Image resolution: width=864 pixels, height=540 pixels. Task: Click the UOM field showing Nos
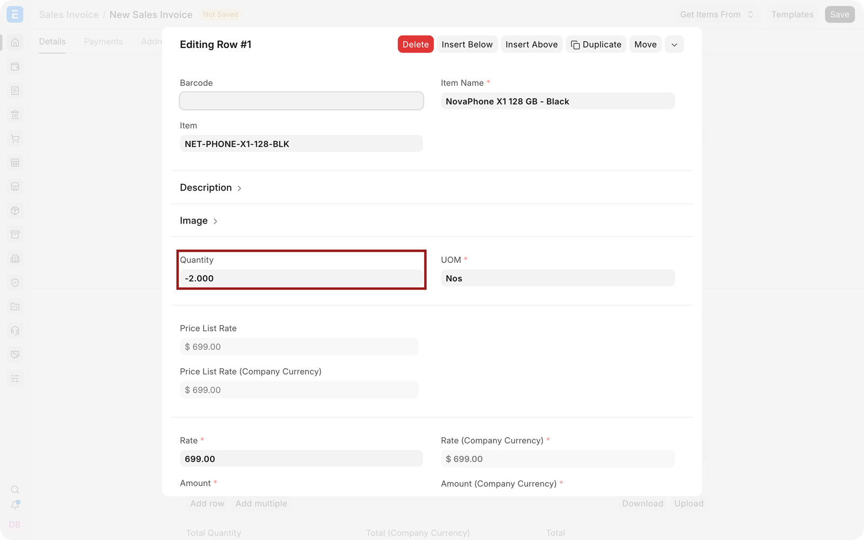(x=558, y=278)
